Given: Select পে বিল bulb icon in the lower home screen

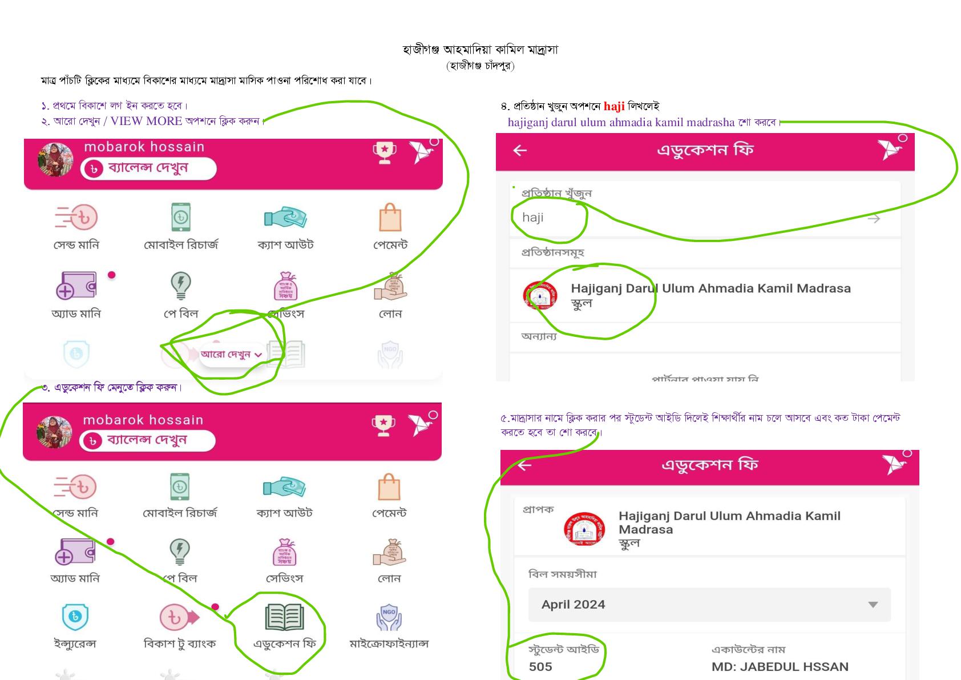Looking at the screenshot, I should [x=180, y=552].
